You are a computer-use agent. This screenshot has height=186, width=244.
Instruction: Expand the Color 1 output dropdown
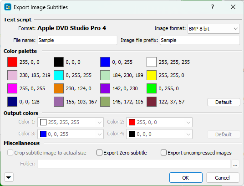(x=71, y=122)
